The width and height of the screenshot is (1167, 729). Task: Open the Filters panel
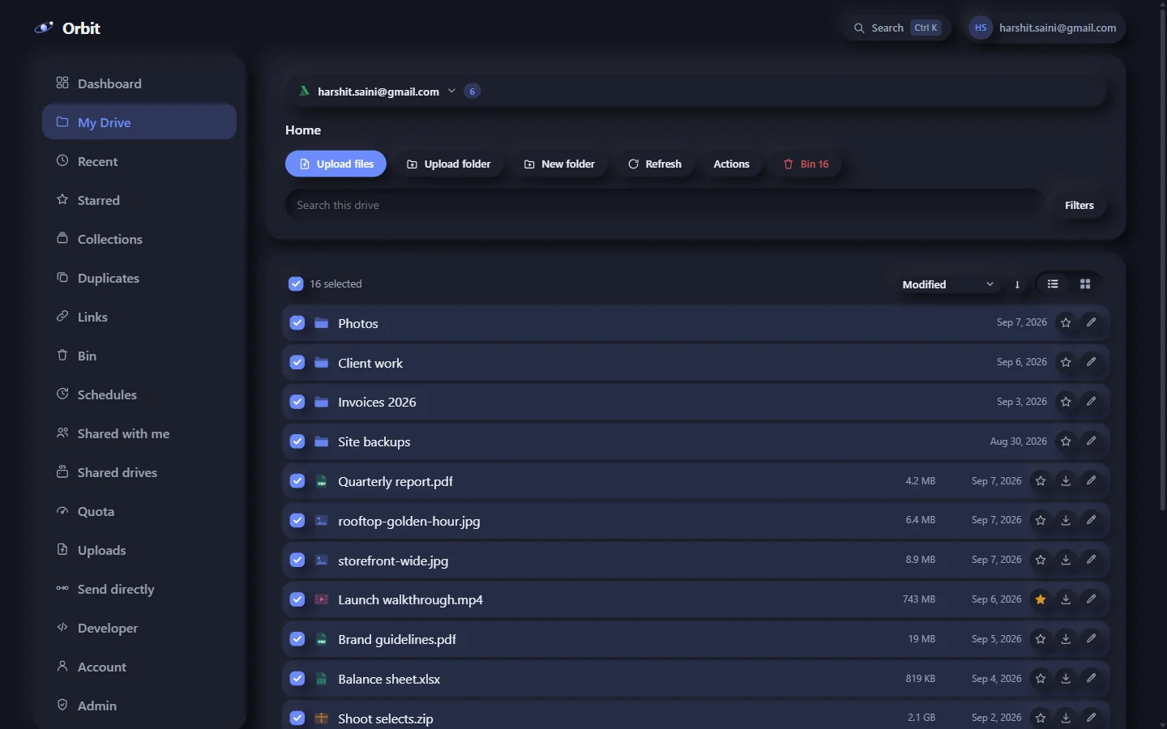coord(1079,206)
